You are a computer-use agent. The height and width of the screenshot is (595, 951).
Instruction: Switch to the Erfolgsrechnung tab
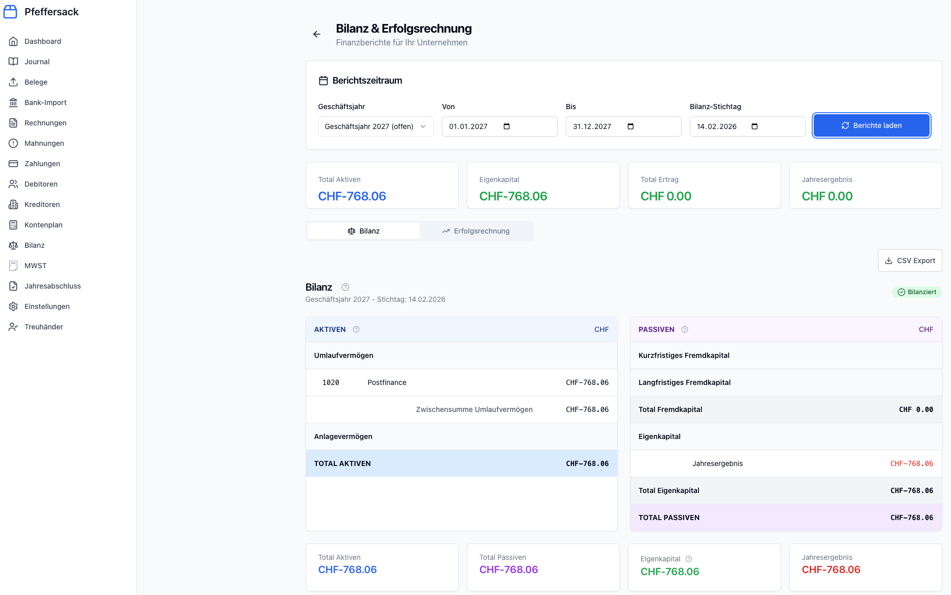point(476,231)
